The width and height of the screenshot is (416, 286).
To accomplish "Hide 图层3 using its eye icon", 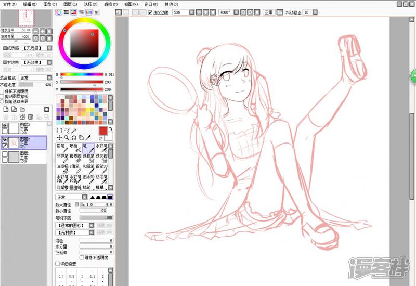I will [5, 126].
